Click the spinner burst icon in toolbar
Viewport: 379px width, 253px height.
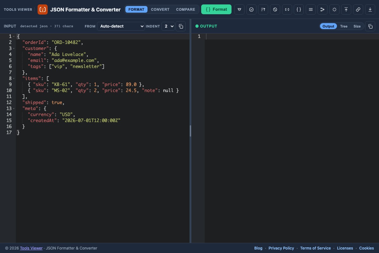pos(334,9)
